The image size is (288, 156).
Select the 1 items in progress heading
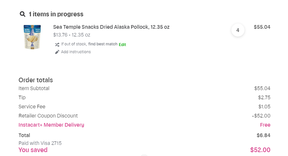[x=56, y=14]
